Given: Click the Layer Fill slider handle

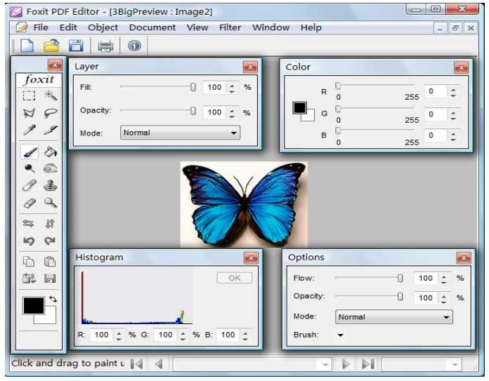Looking at the screenshot, I should [193, 87].
